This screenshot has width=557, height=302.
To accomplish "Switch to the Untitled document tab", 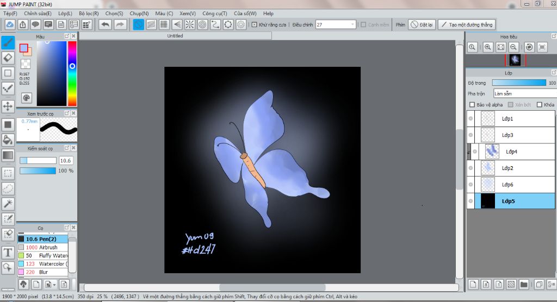I will (175, 36).
